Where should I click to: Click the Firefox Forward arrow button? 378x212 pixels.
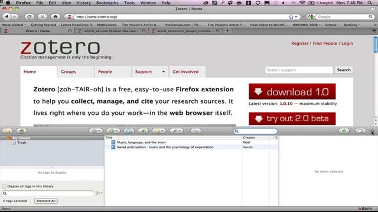pos(14,16)
